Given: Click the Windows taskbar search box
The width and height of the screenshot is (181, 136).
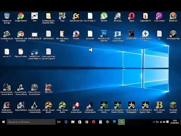Looking at the screenshot, I should pos(31,122).
